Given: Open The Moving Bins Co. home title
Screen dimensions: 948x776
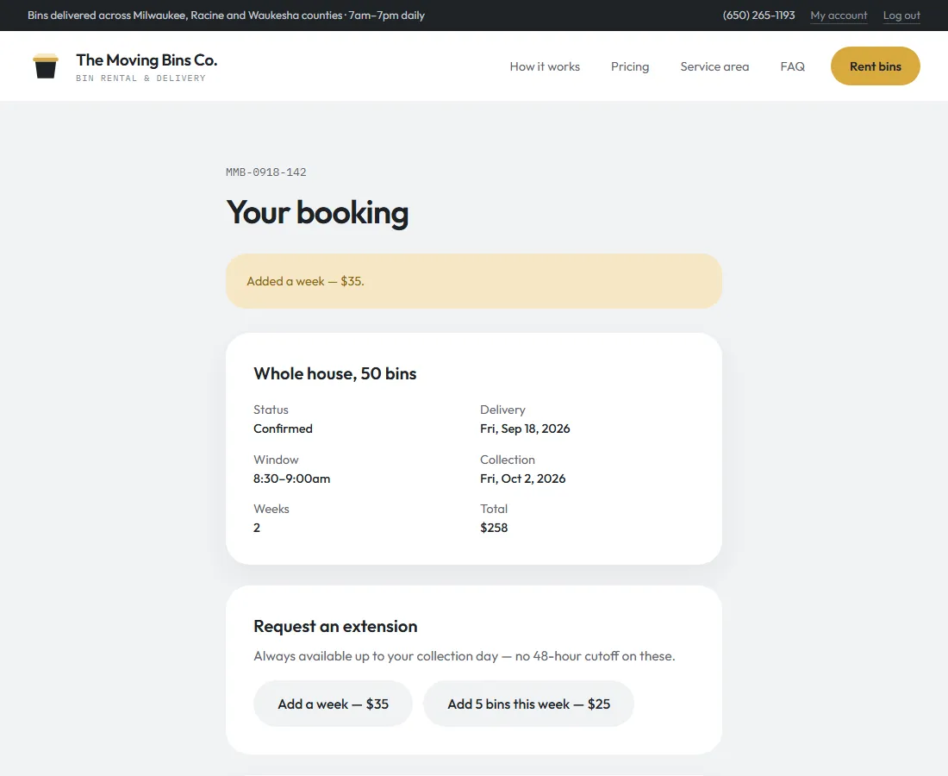Looking at the screenshot, I should (x=147, y=59).
